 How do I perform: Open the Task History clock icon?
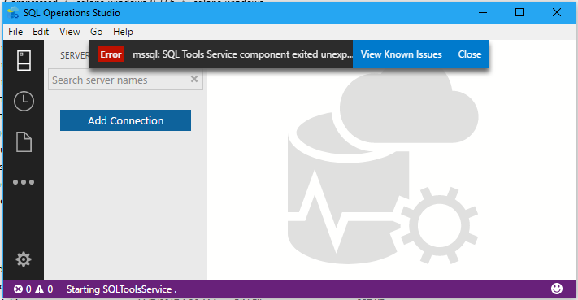point(24,101)
